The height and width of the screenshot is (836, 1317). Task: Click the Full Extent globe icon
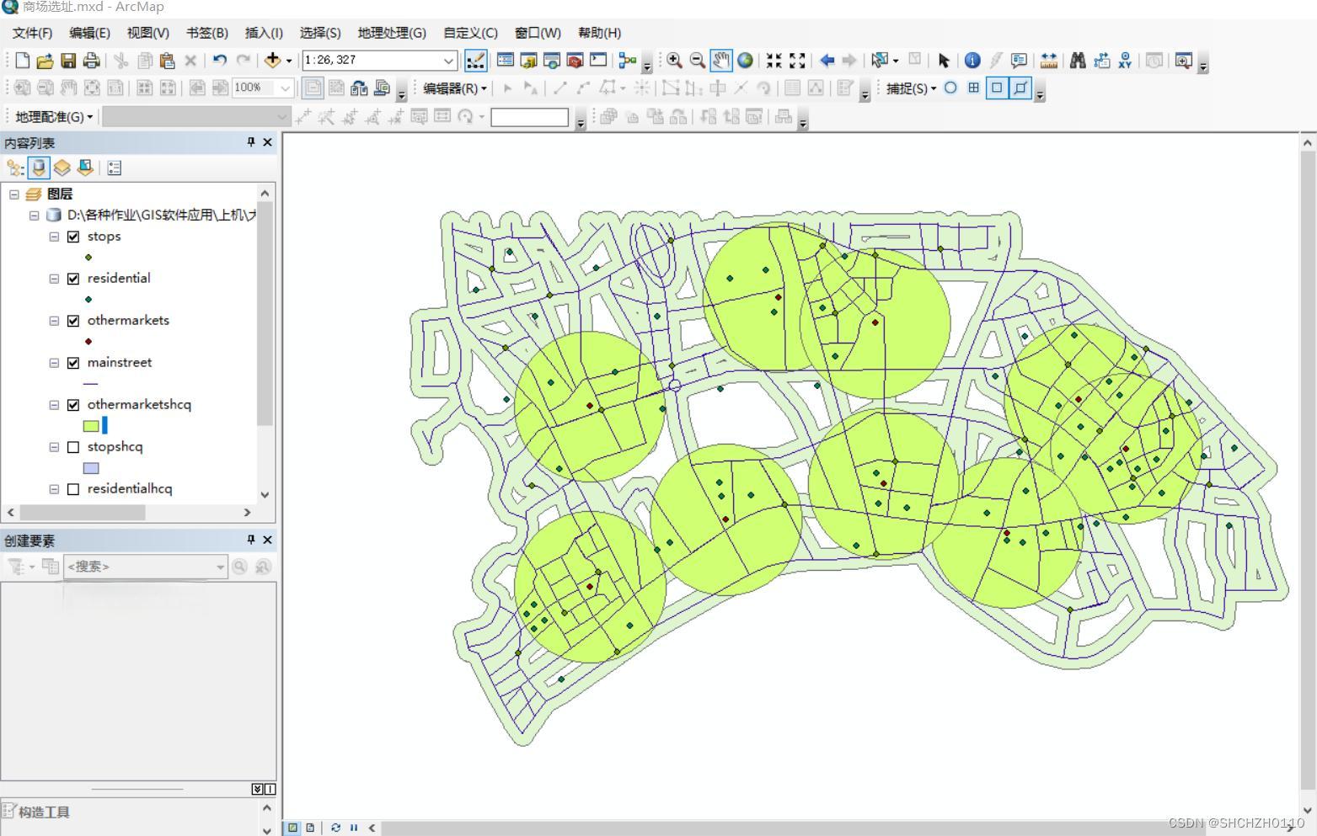pos(745,61)
